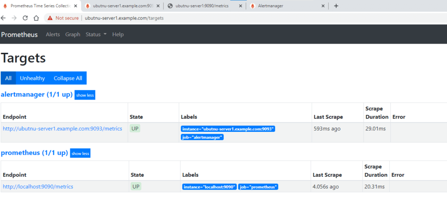Click the browser Back arrow
This screenshot has height=224, width=447.
tap(3, 18)
